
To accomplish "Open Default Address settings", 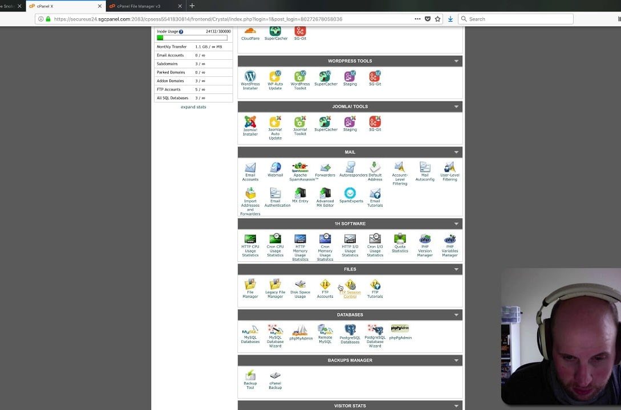I will point(375,171).
